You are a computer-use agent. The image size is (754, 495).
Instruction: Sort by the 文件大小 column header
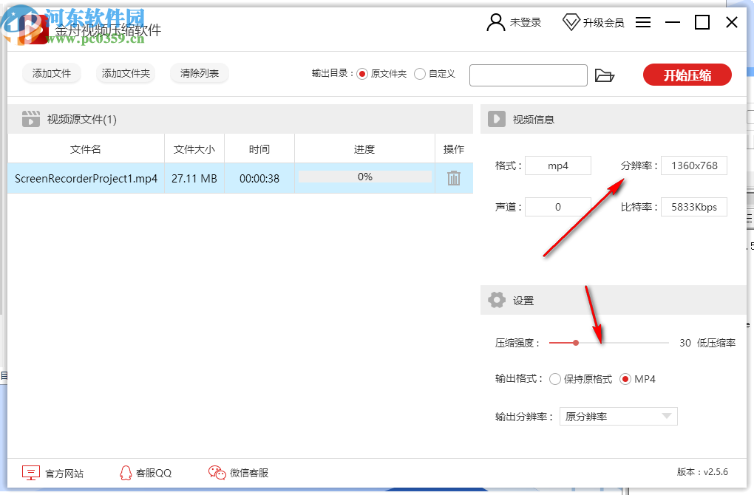(194, 148)
